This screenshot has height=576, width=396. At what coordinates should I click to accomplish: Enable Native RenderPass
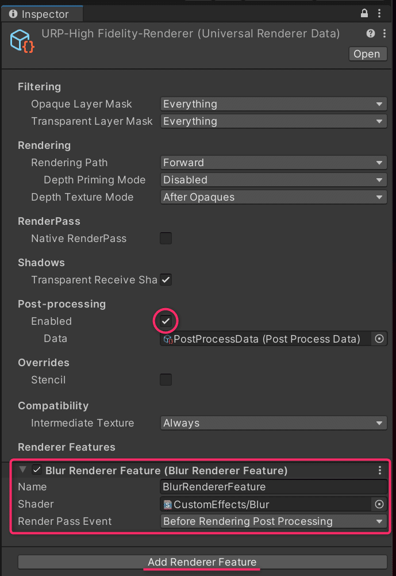pyautogui.click(x=166, y=239)
